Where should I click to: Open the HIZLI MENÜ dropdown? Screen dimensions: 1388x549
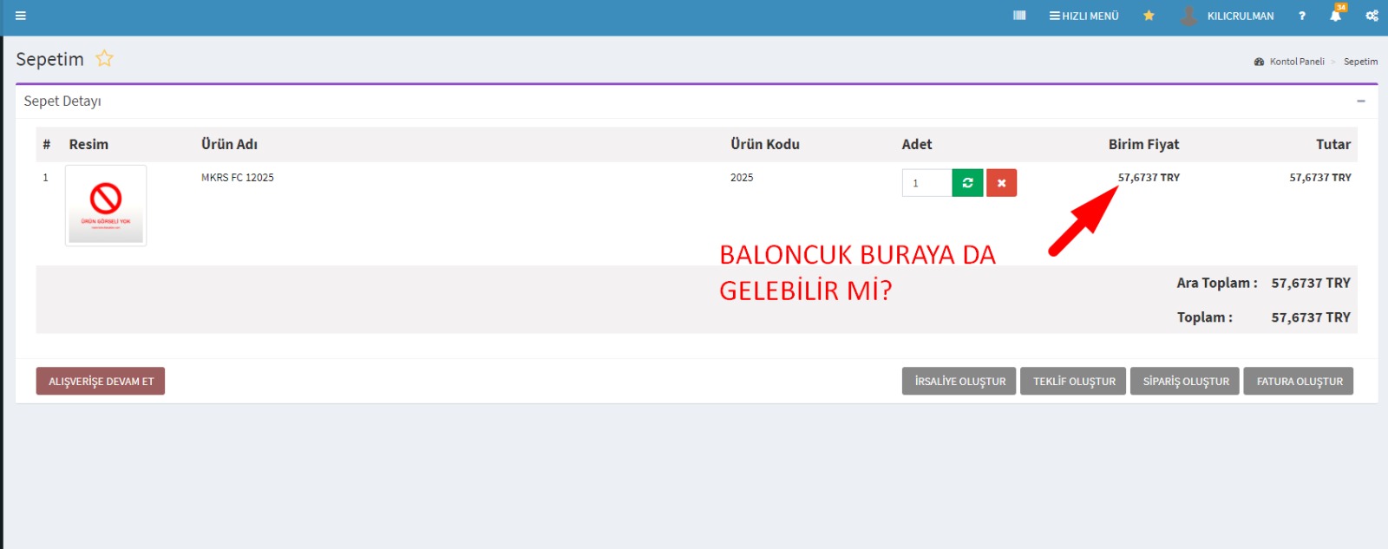coord(1084,16)
